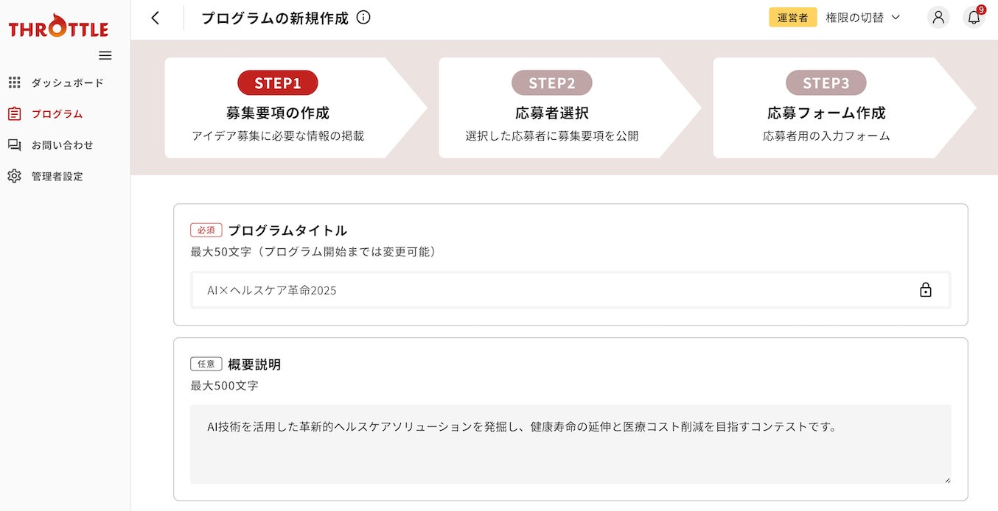Click the program clipboard icon
998x511 pixels.
15,114
